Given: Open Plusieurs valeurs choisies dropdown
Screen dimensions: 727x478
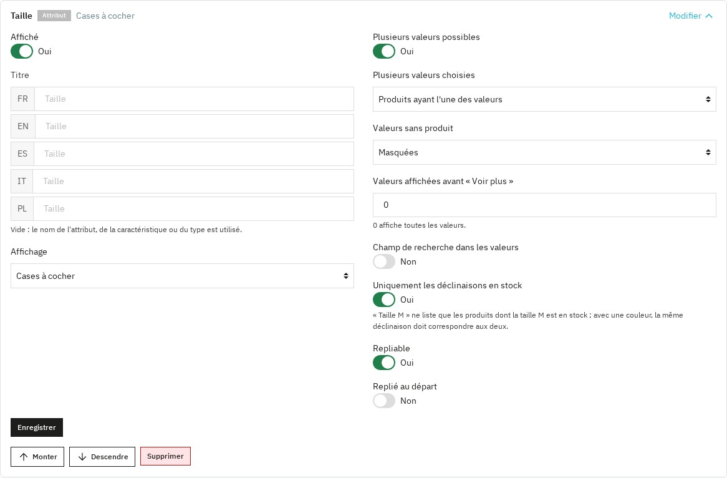Looking at the screenshot, I should point(544,99).
